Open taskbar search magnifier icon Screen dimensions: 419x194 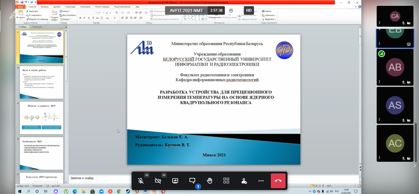point(28,191)
